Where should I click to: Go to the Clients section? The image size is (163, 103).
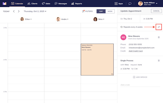[x=32, y=4]
